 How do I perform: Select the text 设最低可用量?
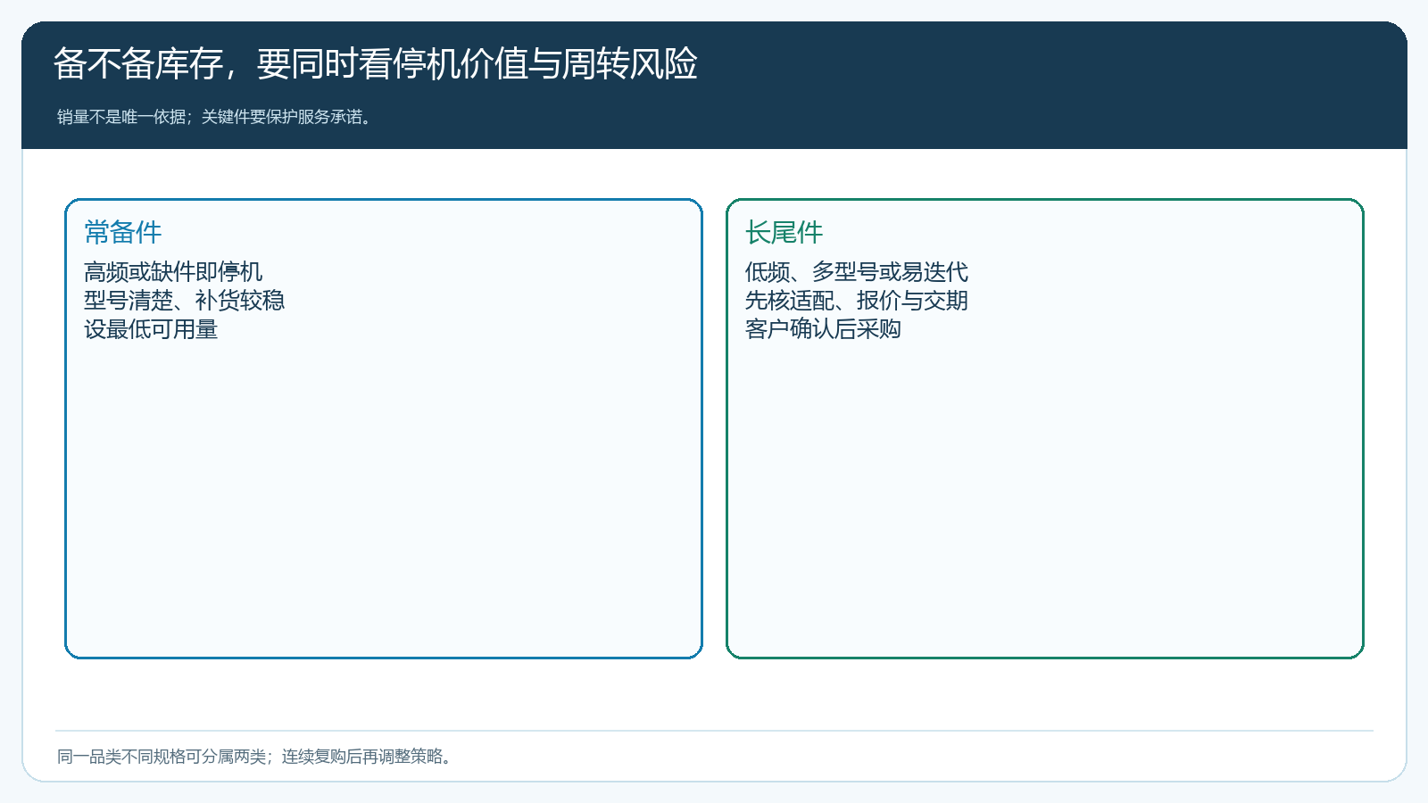coord(151,329)
